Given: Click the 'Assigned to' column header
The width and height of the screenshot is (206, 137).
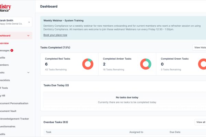Looking at the screenshot, I should pos(136,132).
